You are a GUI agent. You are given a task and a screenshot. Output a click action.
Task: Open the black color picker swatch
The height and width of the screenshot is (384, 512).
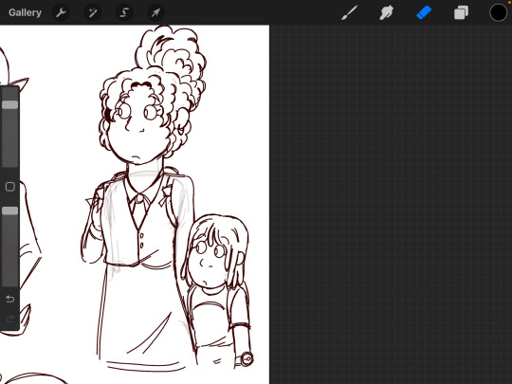tap(499, 12)
